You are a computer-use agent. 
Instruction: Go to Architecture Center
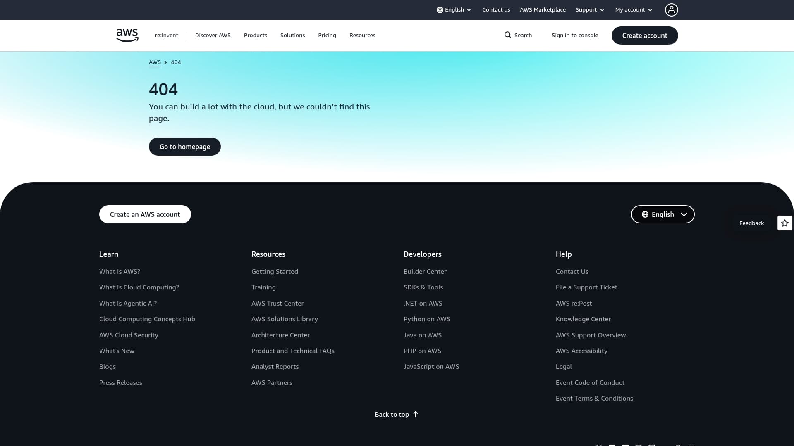coord(280,335)
